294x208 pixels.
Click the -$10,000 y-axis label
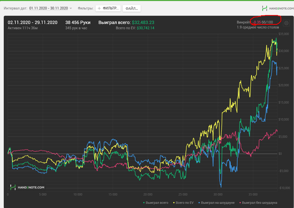pyautogui.click(x=283, y=188)
